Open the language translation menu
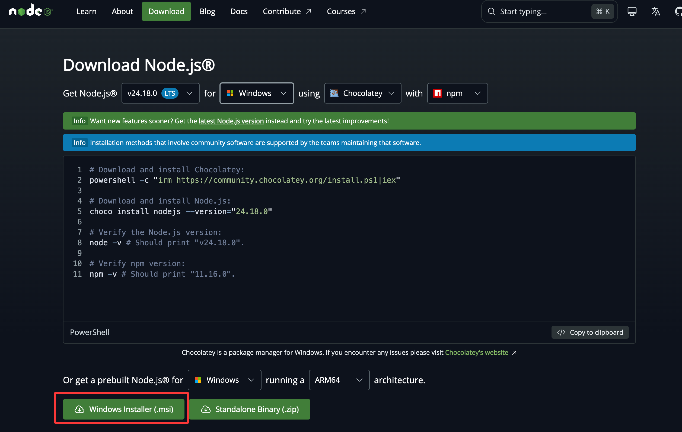 point(655,11)
